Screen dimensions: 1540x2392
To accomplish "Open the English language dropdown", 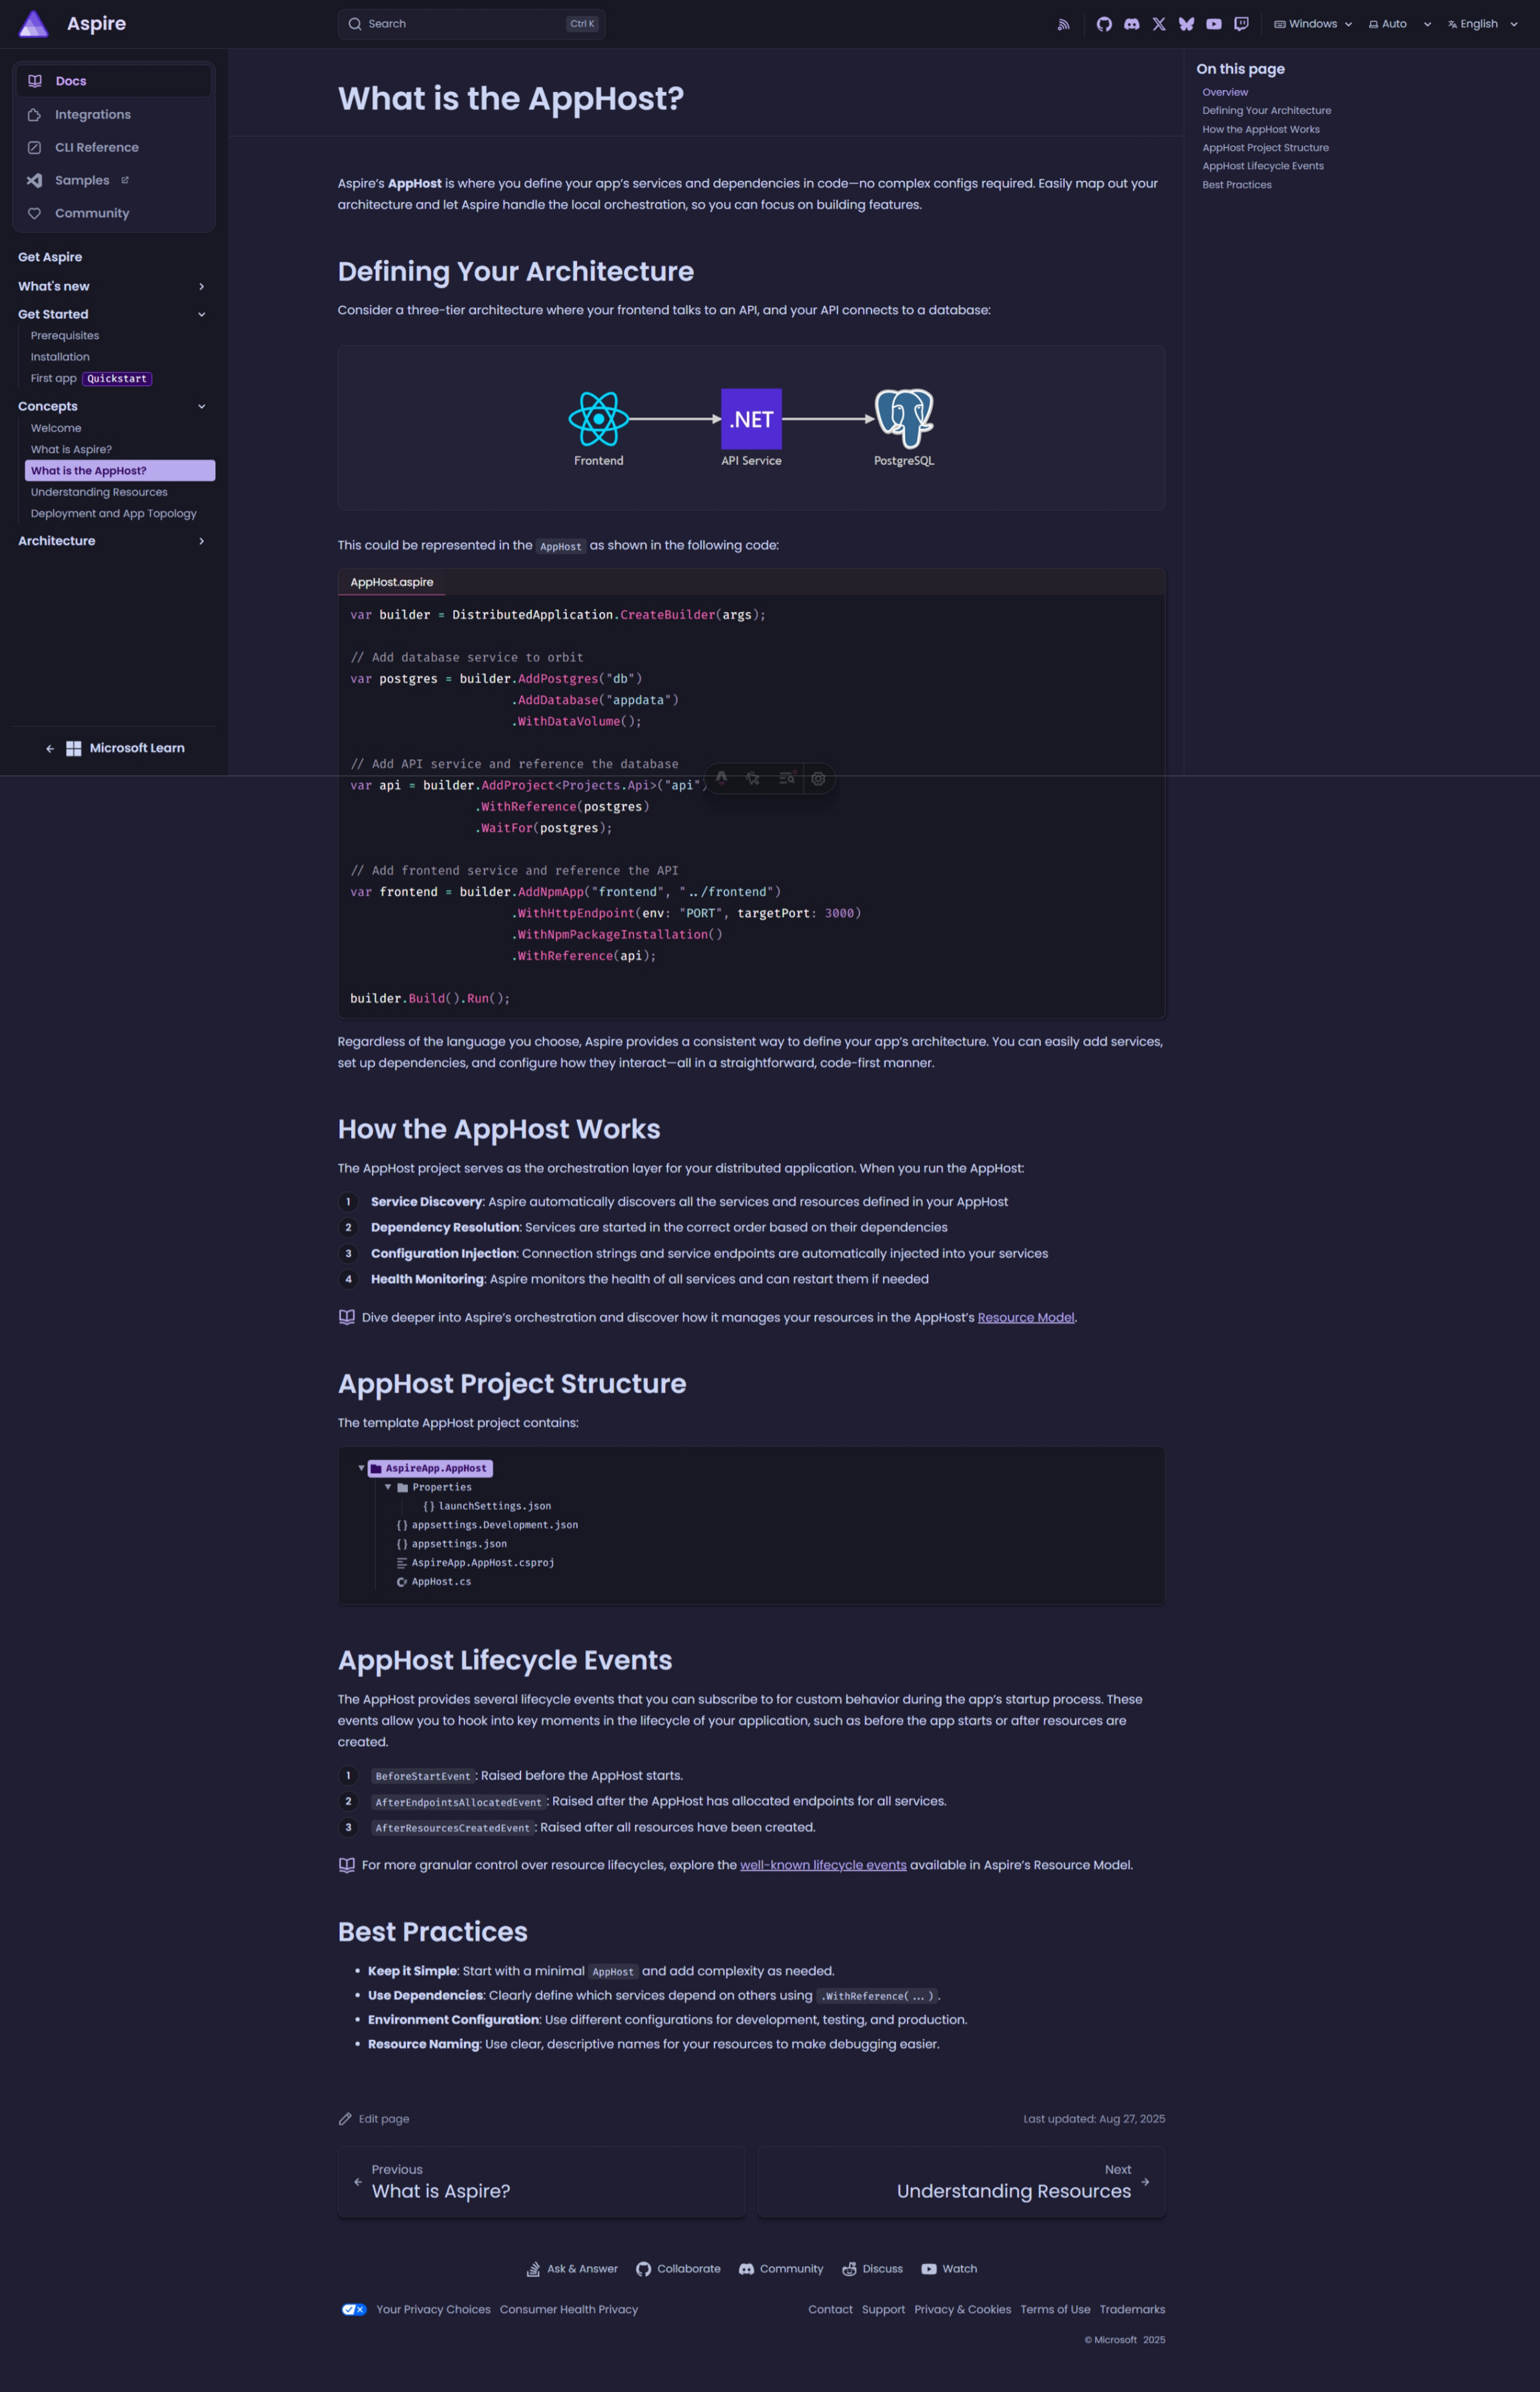I will 1482,24.
